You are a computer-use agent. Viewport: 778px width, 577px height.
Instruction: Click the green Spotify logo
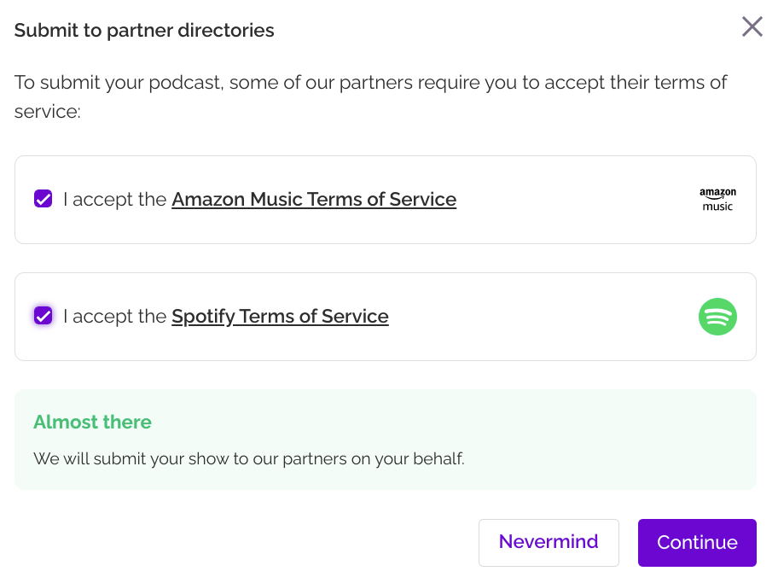tap(717, 317)
